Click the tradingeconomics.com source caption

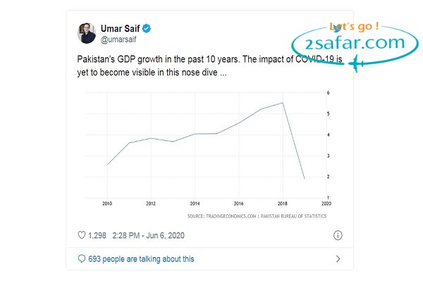point(257,216)
